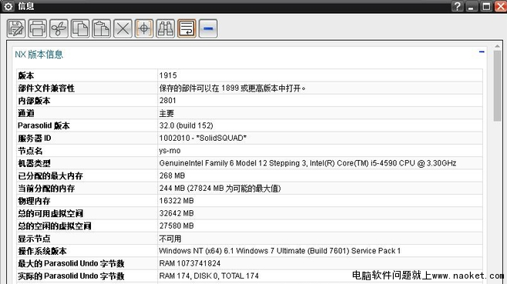This screenshot has width=507, height=284.
Task: Select Parasolid value 32.0 (build 152)
Action: coord(186,125)
